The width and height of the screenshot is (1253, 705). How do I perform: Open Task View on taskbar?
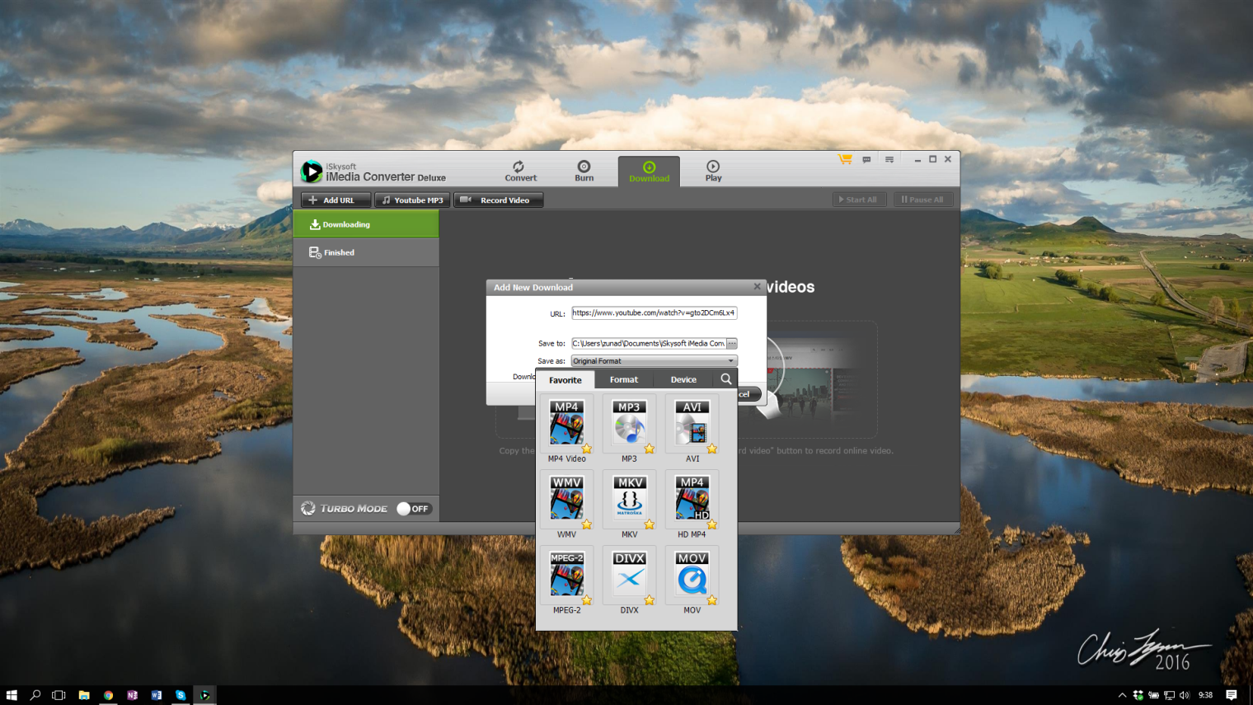59,695
